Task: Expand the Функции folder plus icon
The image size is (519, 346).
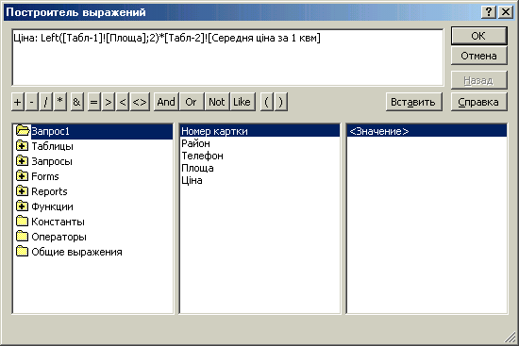Action: tap(22, 206)
